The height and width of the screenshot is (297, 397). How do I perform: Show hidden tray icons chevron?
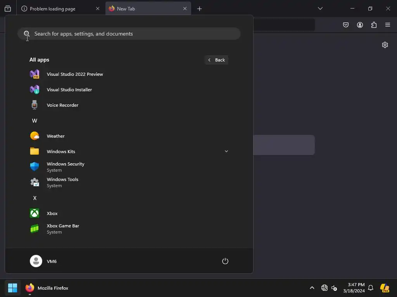point(312,288)
